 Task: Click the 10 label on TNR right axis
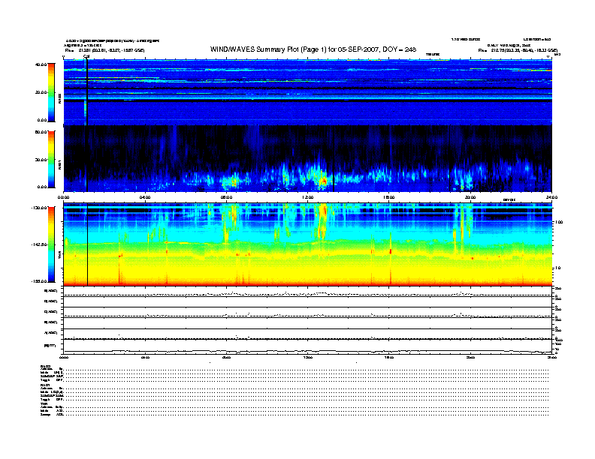pos(557,268)
